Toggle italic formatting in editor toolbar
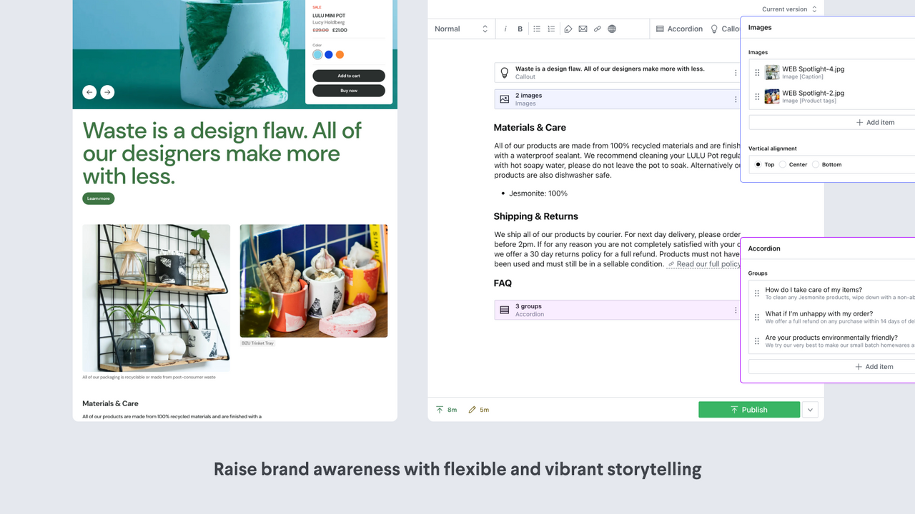The width and height of the screenshot is (915, 514). click(x=505, y=29)
